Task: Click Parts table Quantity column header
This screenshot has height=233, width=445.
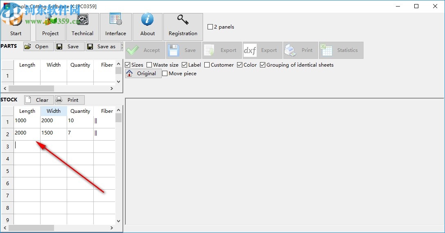Action: (x=80, y=65)
